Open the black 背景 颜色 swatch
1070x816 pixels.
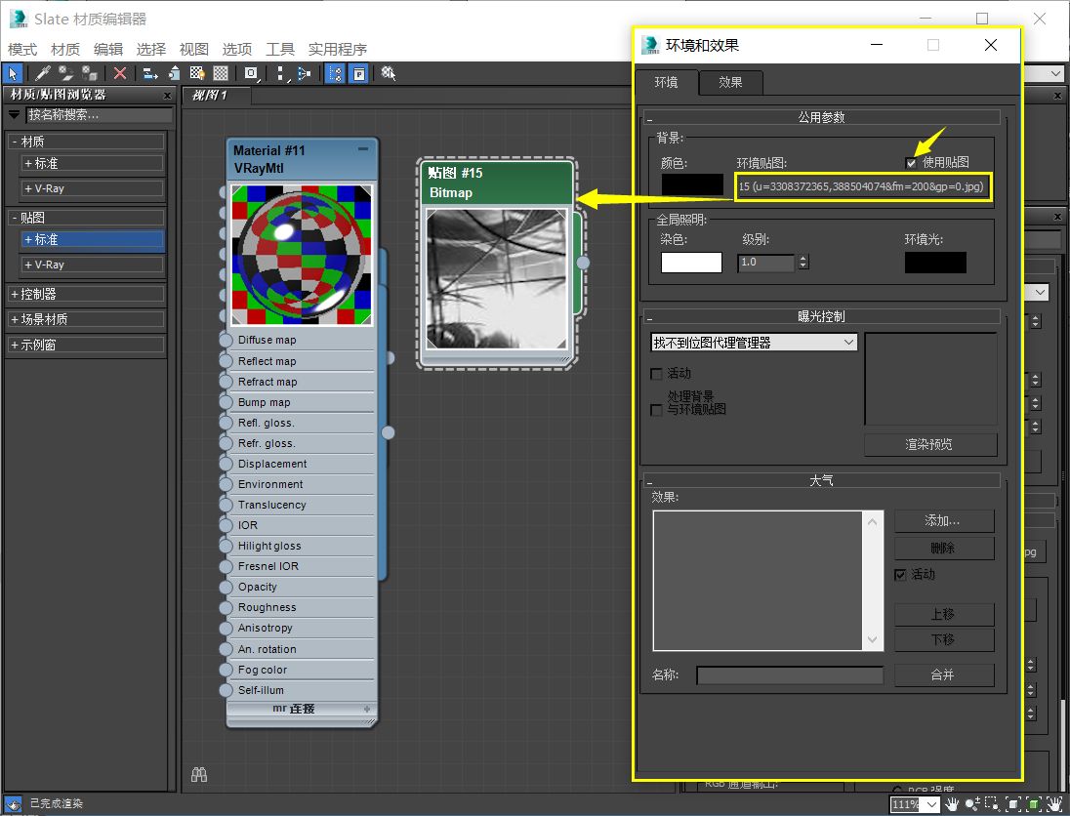point(692,184)
